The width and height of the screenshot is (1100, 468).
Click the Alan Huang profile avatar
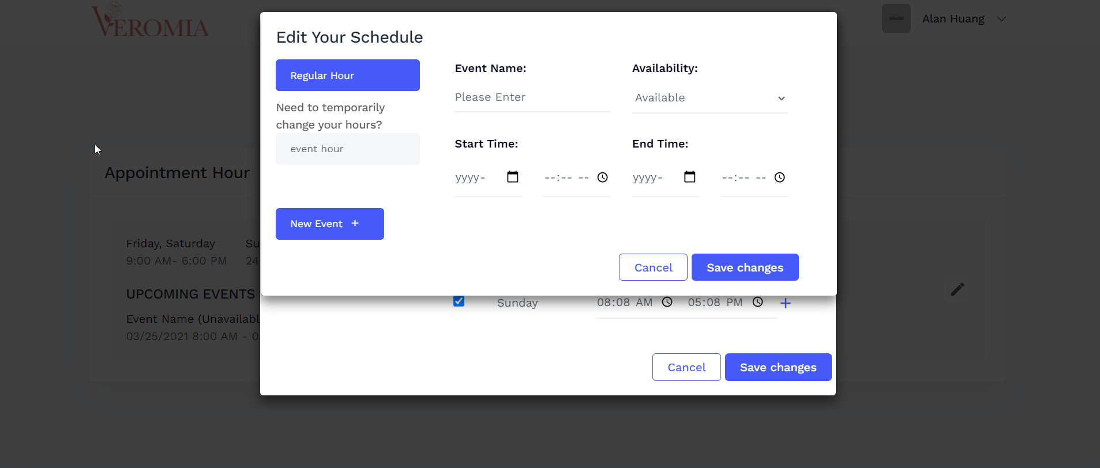896,18
